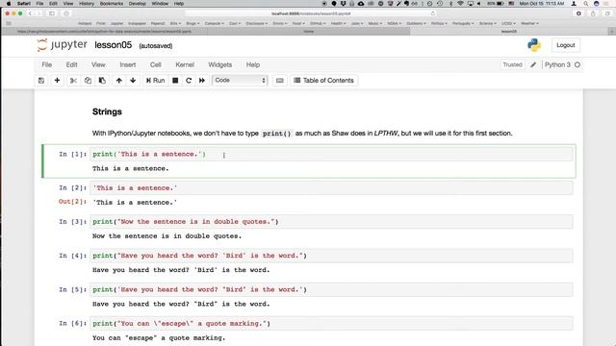Copy selected cells icon
The width and height of the screenshot is (616, 346).
[88, 81]
